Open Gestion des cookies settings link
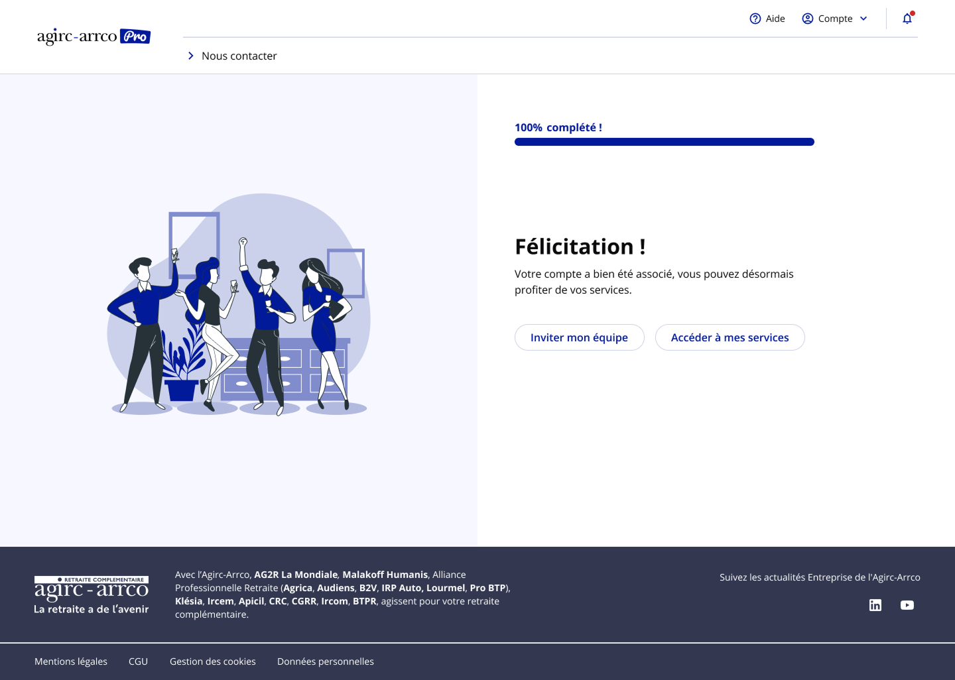The height and width of the screenshot is (680, 955). coord(212,661)
